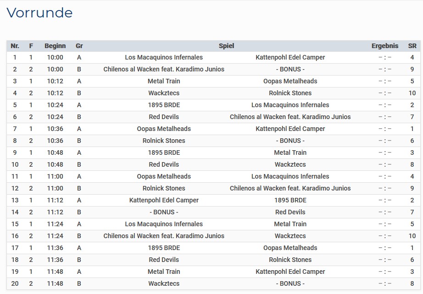Select 'Oopas Metalheads' in match 7
This screenshot has width=423, height=294.
pos(164,129)
